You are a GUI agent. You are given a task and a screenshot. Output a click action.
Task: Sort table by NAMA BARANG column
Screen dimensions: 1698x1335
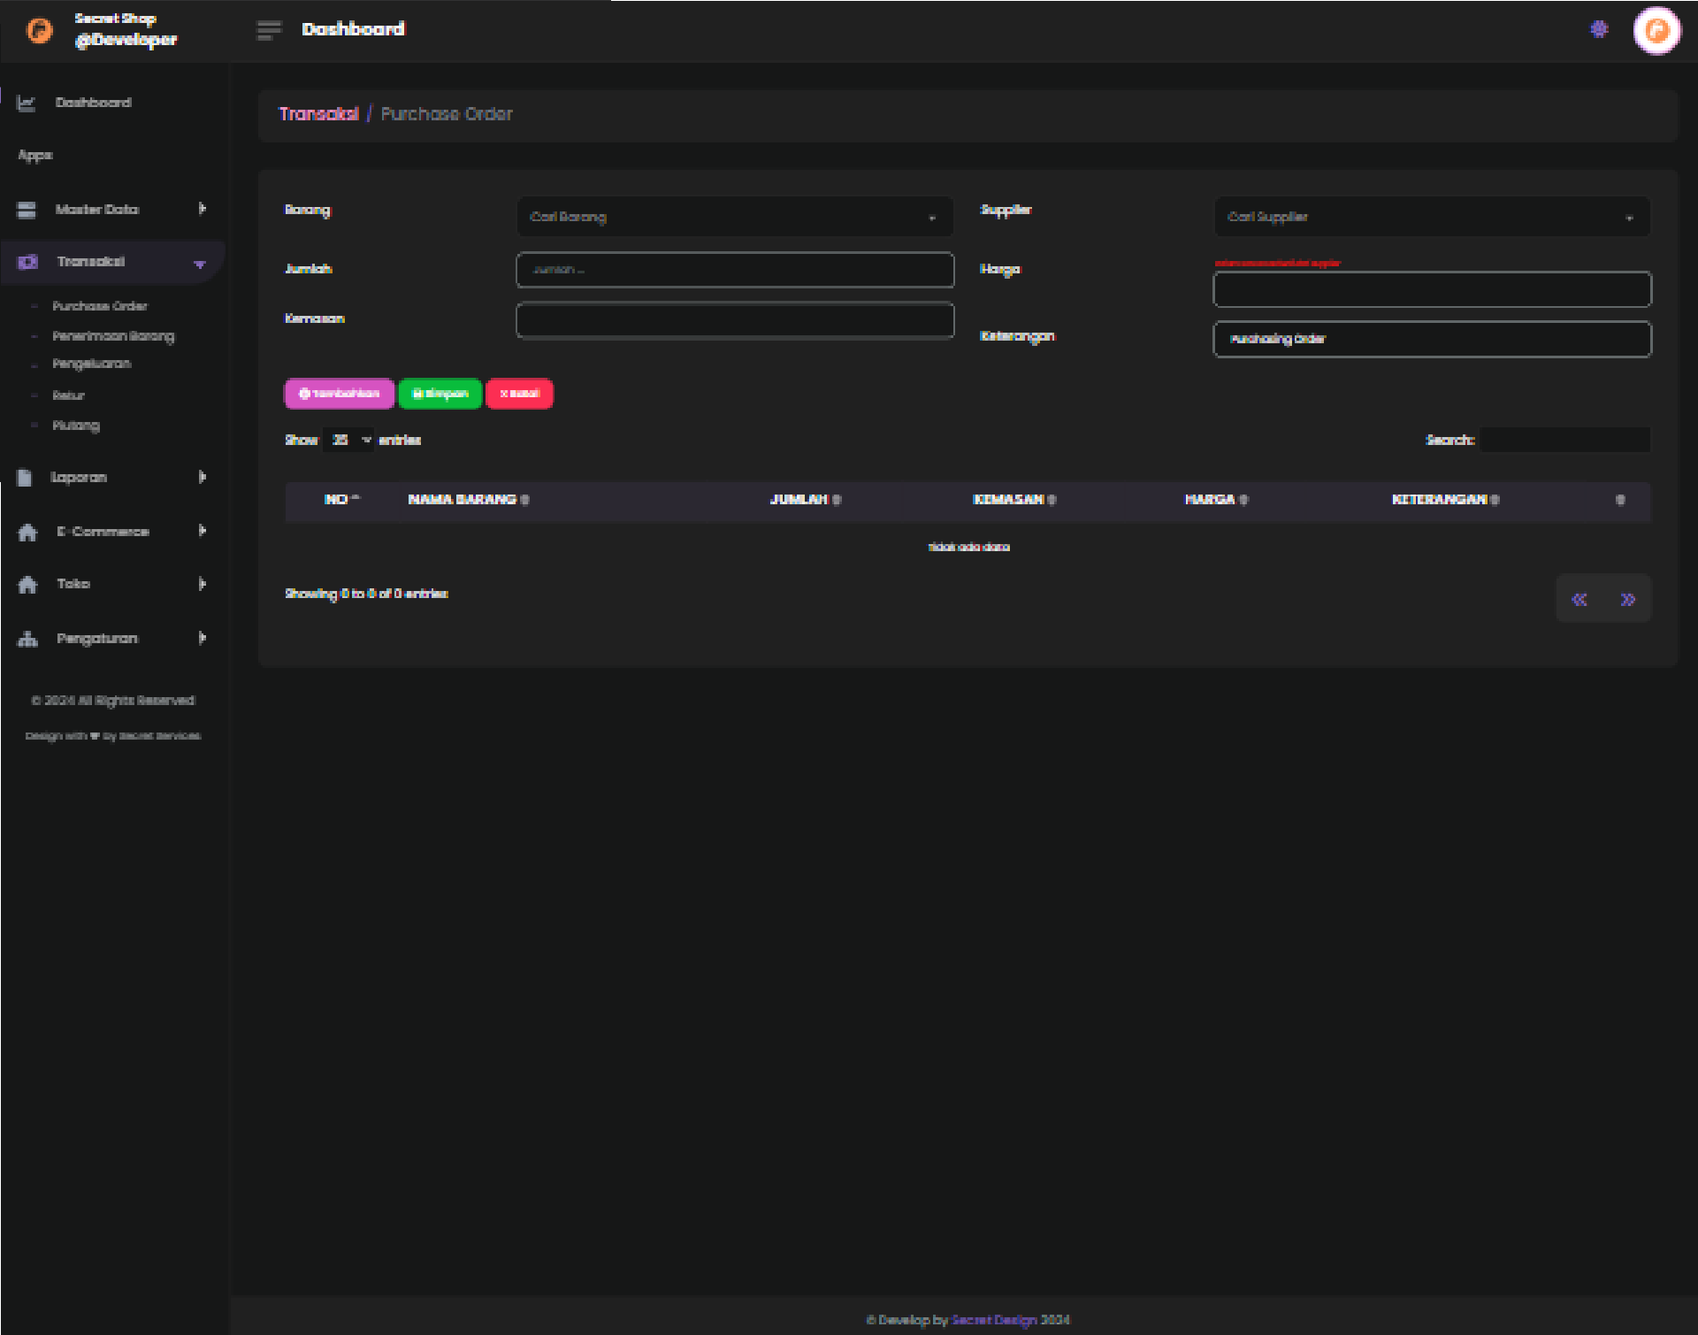coord(468,500)
